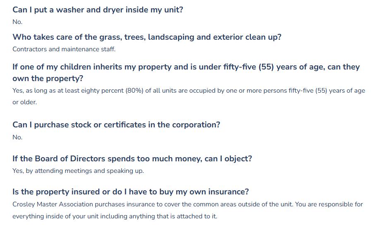This screenshot has width=377, height=225.
Task: Click the stock or certificates question
Action: pyautogui.click(x=116, y=124)
